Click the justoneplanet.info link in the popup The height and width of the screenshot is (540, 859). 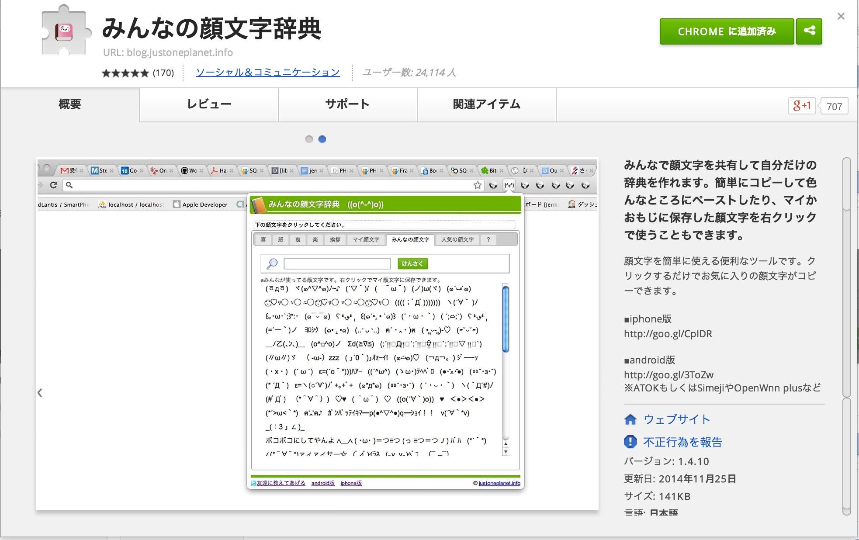(x=499, y=483)
